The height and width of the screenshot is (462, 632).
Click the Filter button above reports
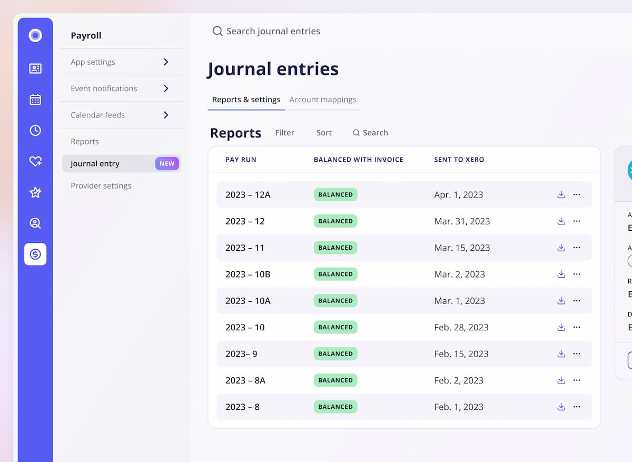pos(284,133)
